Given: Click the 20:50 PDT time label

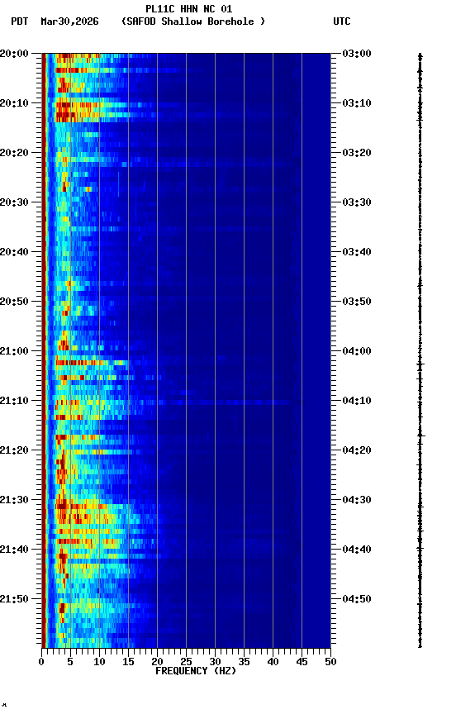Looking at the screenshot, I should [14, 302].
